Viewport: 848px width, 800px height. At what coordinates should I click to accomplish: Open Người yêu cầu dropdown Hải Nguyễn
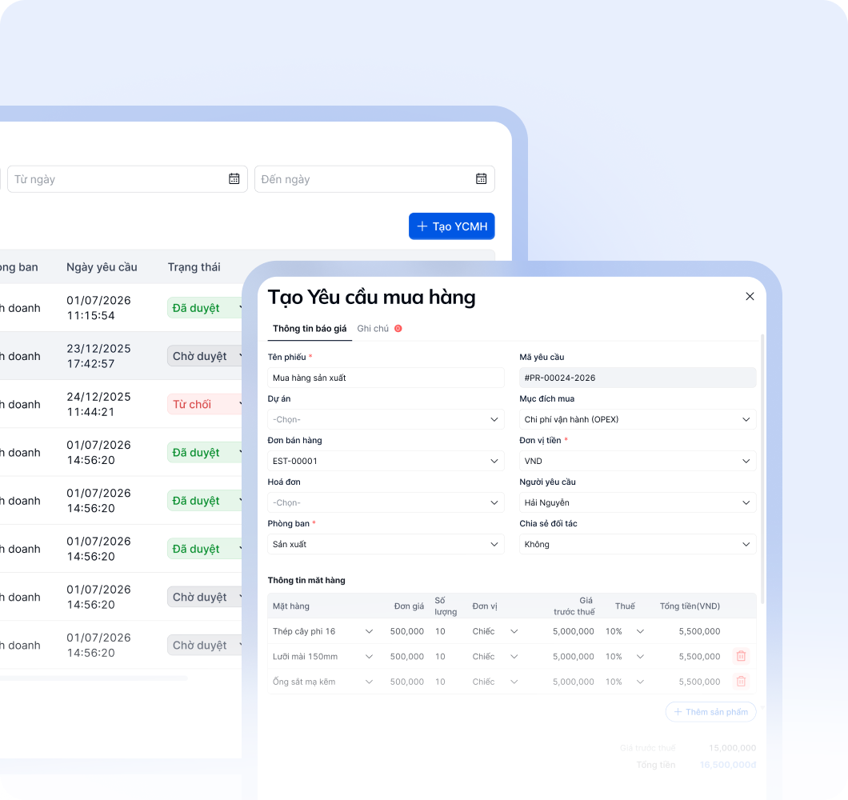click(x=638, y=502)
